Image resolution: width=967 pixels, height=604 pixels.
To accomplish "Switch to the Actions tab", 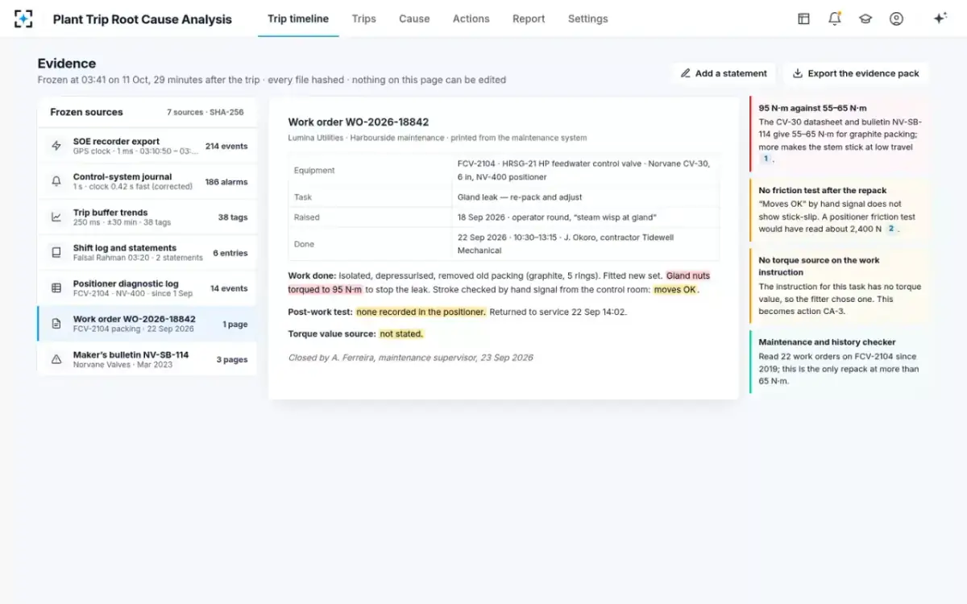I will pyautogui.click(x=471, y=19).
